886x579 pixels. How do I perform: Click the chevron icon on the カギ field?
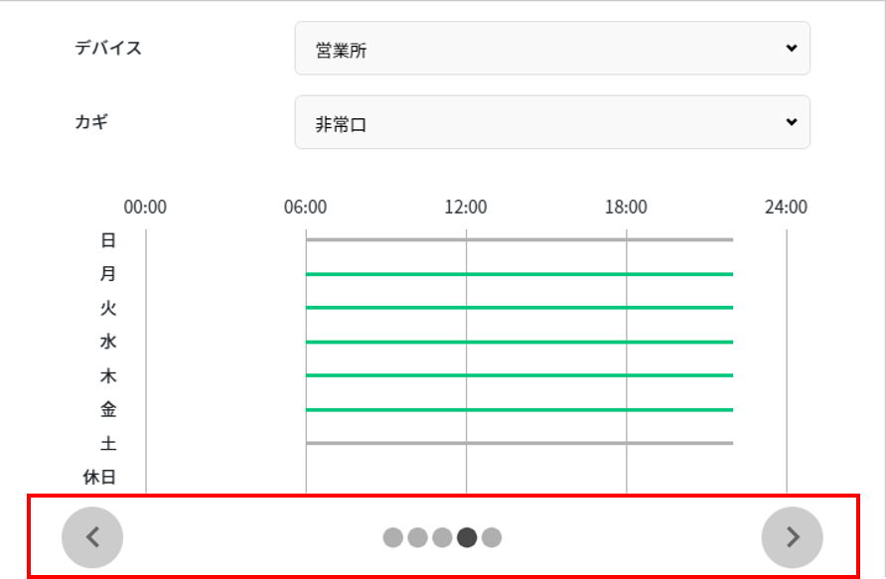tap(790, 122)
